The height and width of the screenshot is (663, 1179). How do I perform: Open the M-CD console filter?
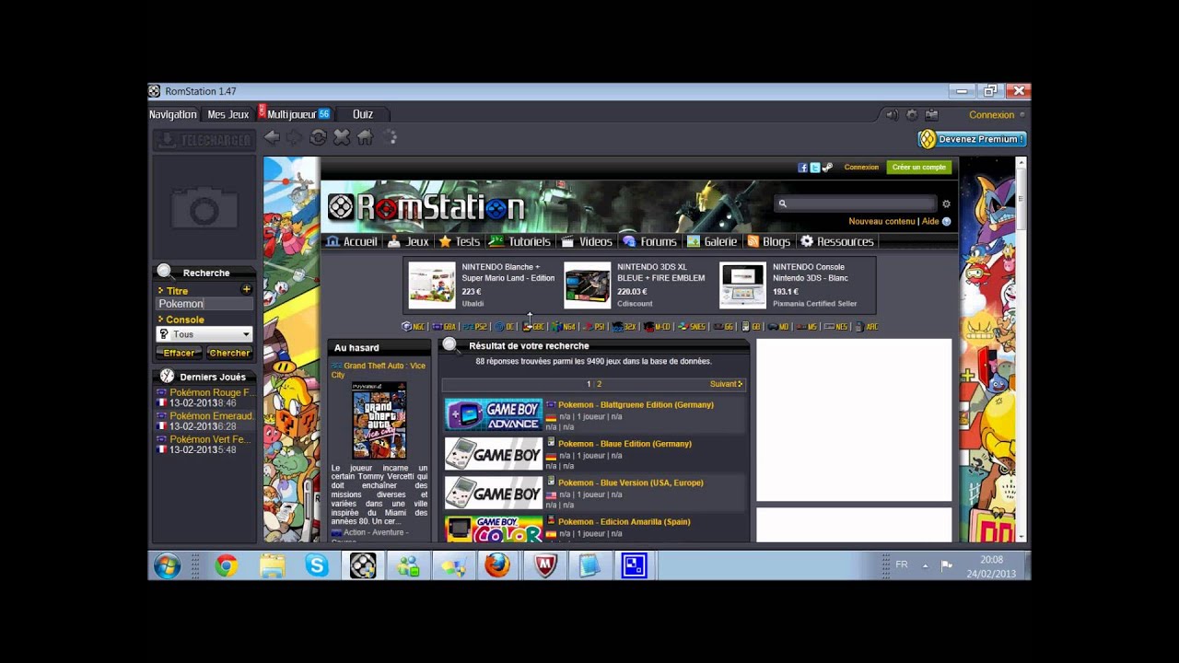[657, 327]
